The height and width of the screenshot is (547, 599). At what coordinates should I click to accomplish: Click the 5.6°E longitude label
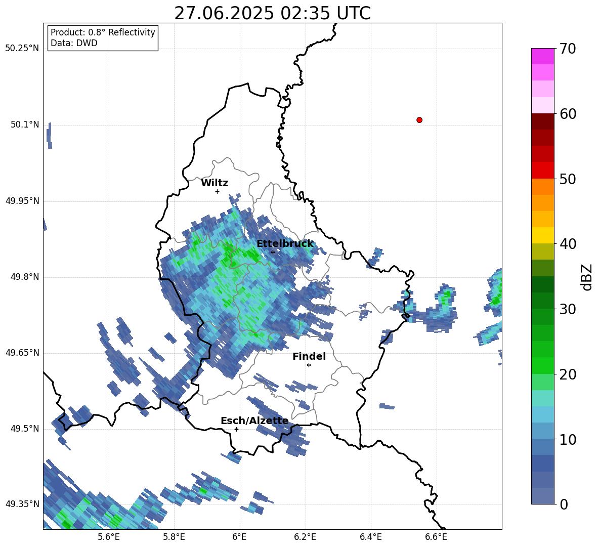pyautogui.click(x=108, y=537)
